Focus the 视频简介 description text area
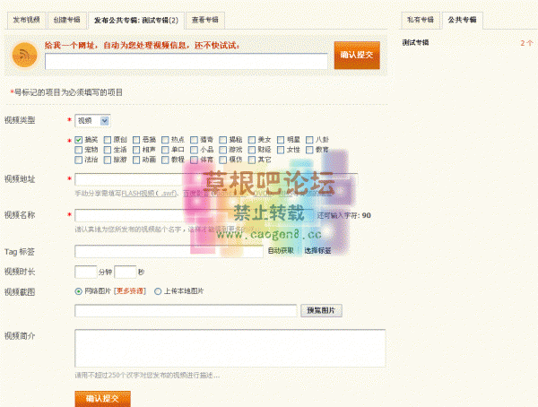This screenshot has width=538, height=407. pos(230,348)
